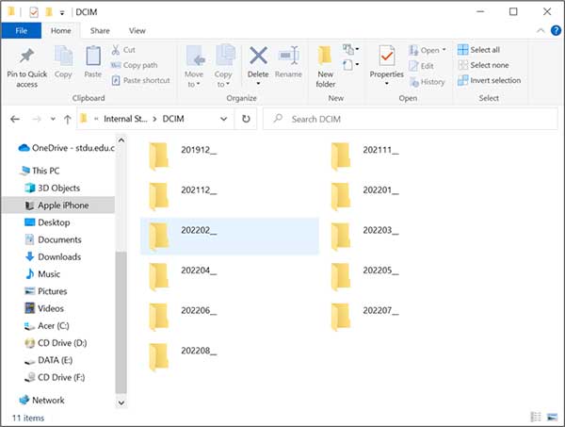The height and width of the screenshot is (427, 565).
Task: Switch to the Home tab
Action: 61,31
